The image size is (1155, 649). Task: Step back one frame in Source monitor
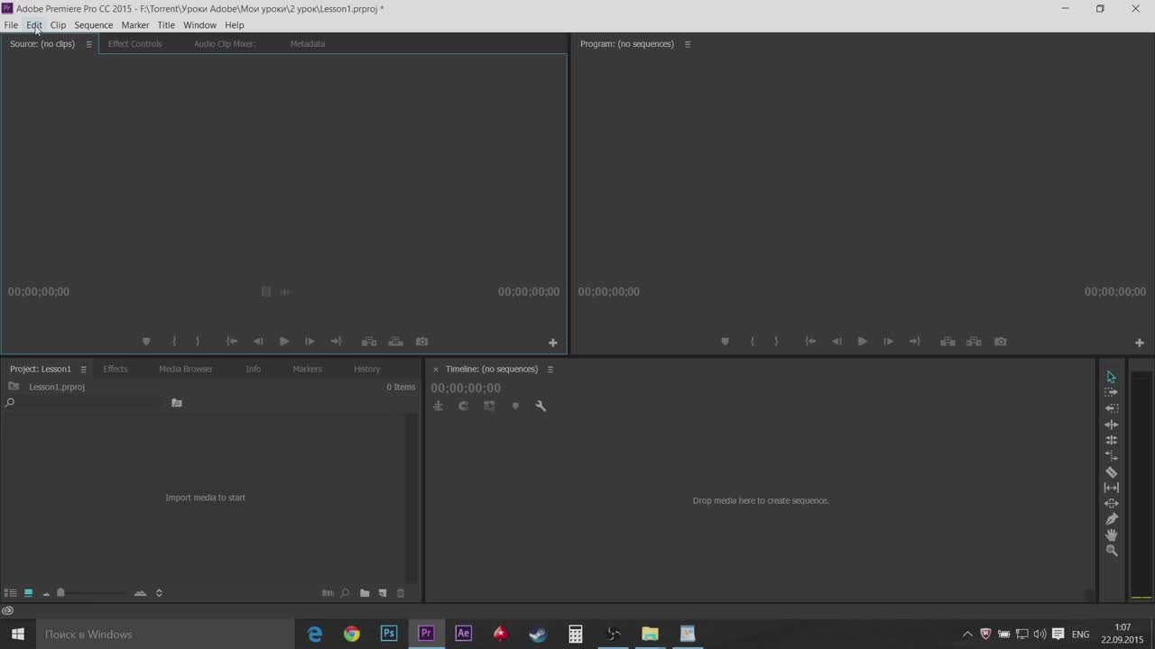click(258, 342)
